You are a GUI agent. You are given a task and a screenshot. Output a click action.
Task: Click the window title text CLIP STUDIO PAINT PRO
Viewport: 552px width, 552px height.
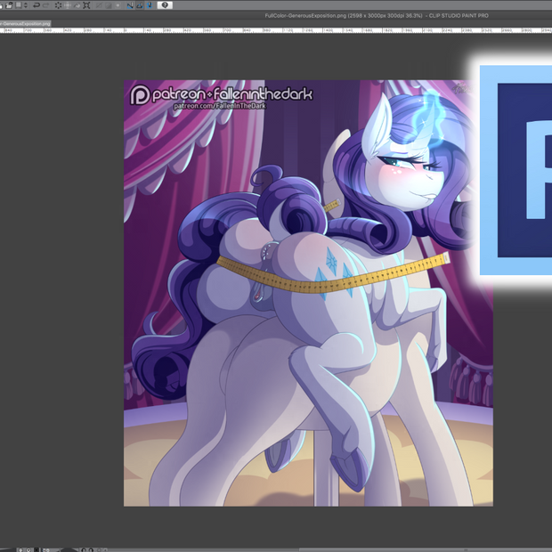[x=459, y=15]
